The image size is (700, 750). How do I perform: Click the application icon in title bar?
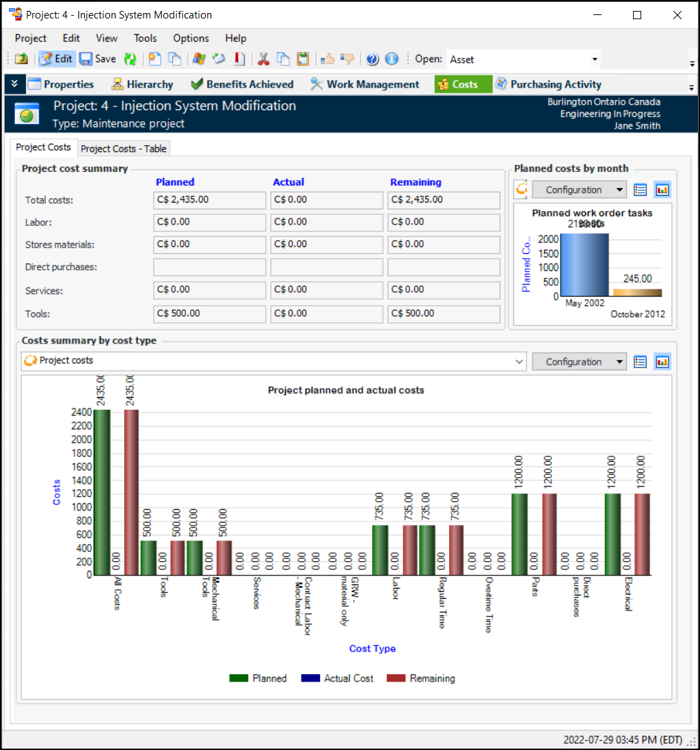click(x=15, y=14)
